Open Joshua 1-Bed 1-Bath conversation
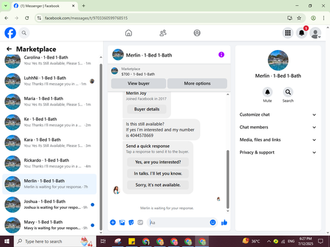The width and height of the screenshot is (330, 247). (x=49, y=204)
